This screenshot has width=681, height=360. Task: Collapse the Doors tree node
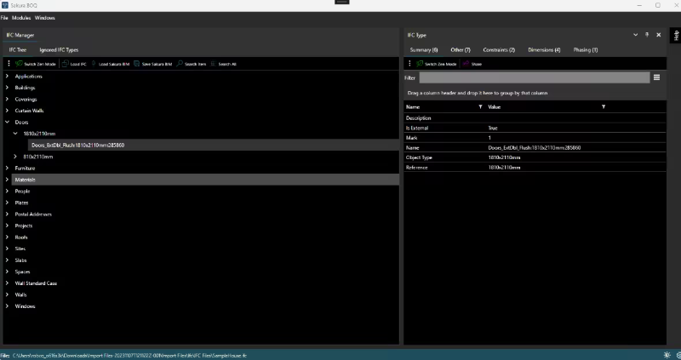(x=8, y=123)
